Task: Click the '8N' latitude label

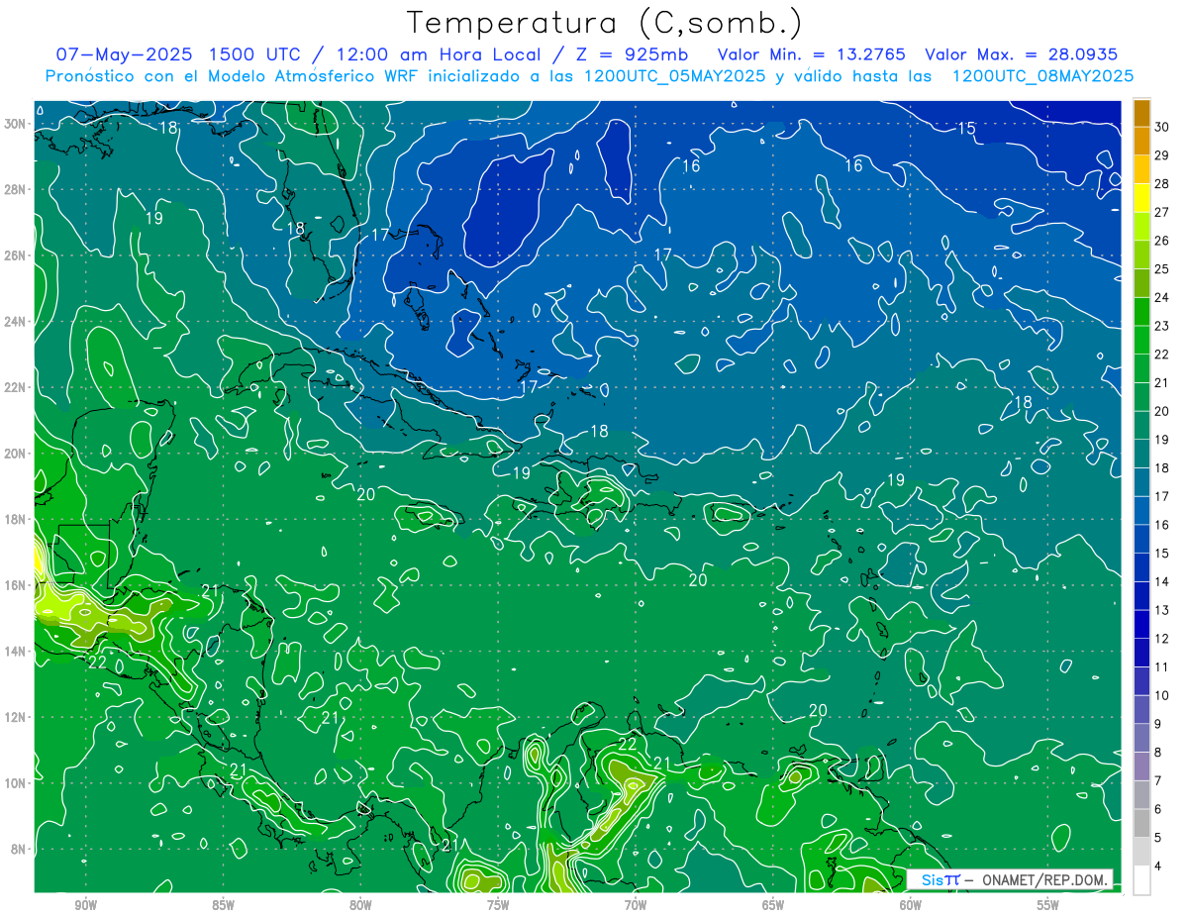Action: [17, 850]
